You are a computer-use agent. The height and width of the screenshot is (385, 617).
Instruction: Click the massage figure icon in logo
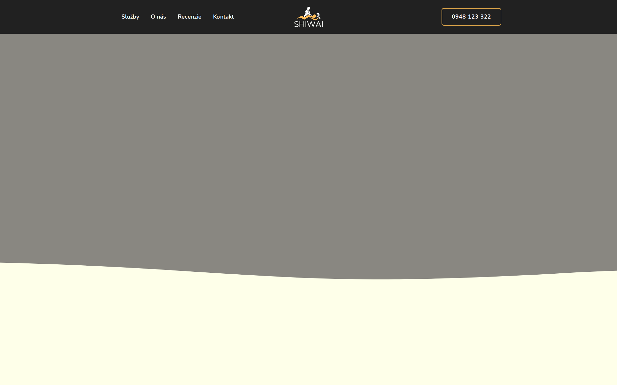pyautogui.click(x=308, y=12)
